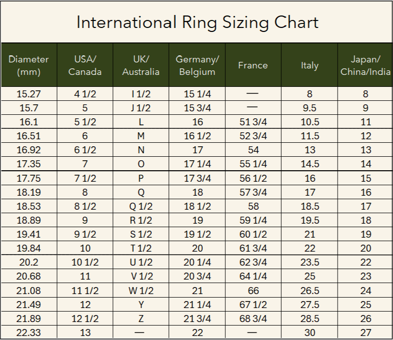Viewport: 393px width, 340px height.
Task: Select Germany size 20 3/4 cell
Action: click(x=197, y=277)
